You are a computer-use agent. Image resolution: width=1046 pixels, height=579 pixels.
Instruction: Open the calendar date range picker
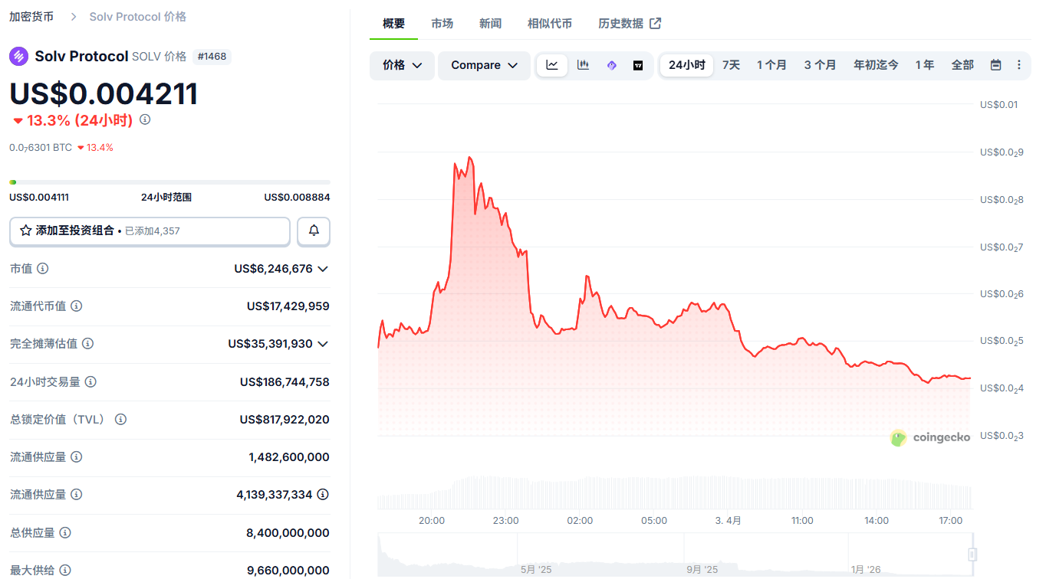click(x=995, y=65)
